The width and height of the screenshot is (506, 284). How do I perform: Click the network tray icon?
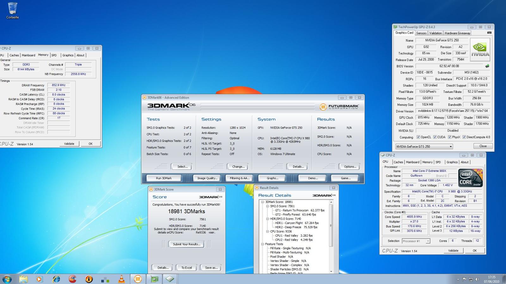471,279
